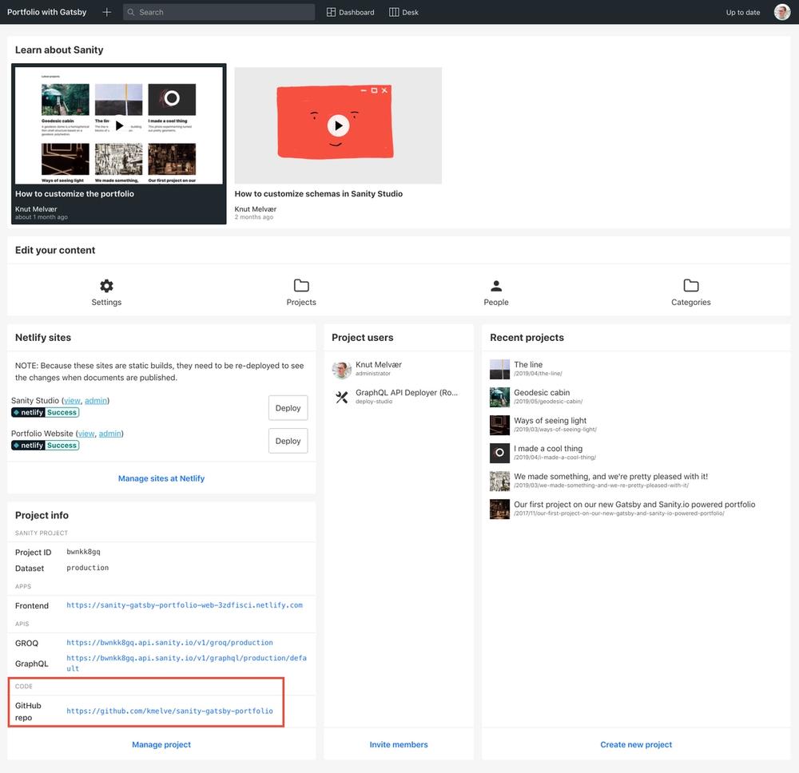Open 'How to customize schemas in Sanity Studio' title
Image resolution: width=799 pixels, height=773 pixels.
[319, 193]
